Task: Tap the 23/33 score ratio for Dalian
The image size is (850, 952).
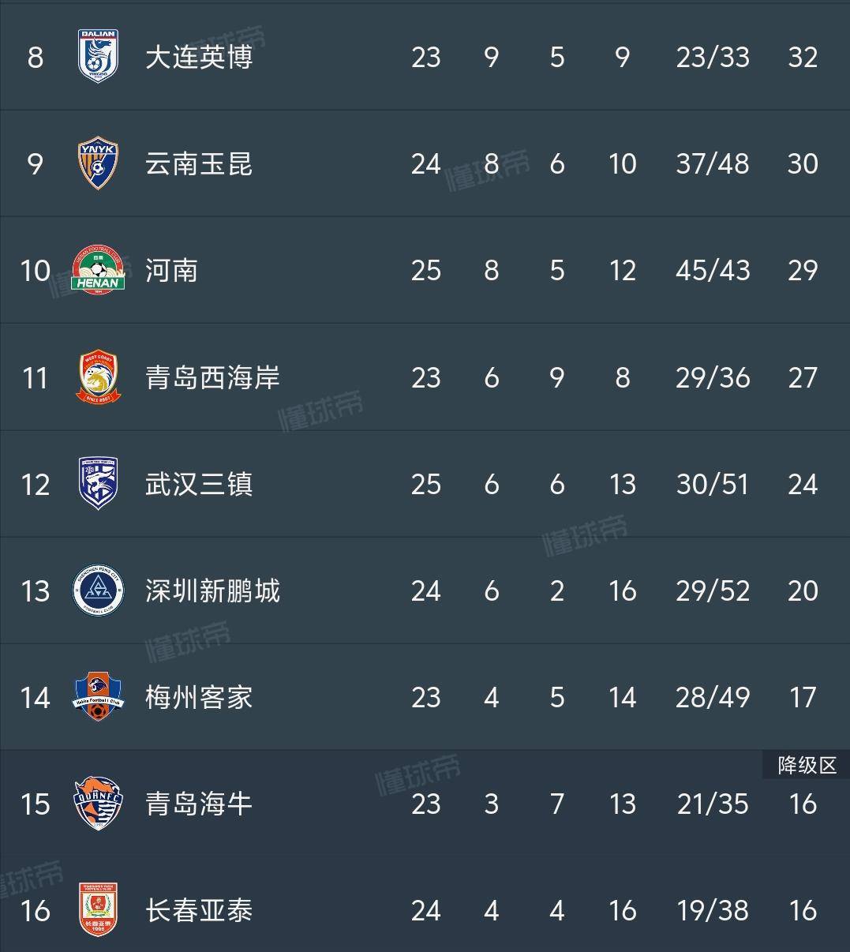Action: click(x=713, y=58)
